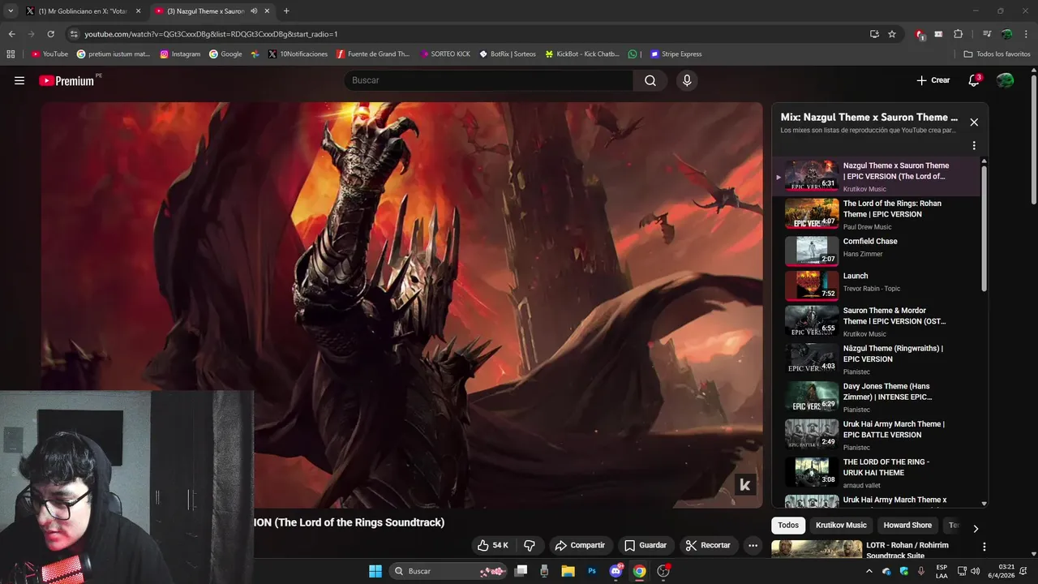Open the tab search dropdown
Viewport: 1038px width, 584px height.
[x=11, y=11]
